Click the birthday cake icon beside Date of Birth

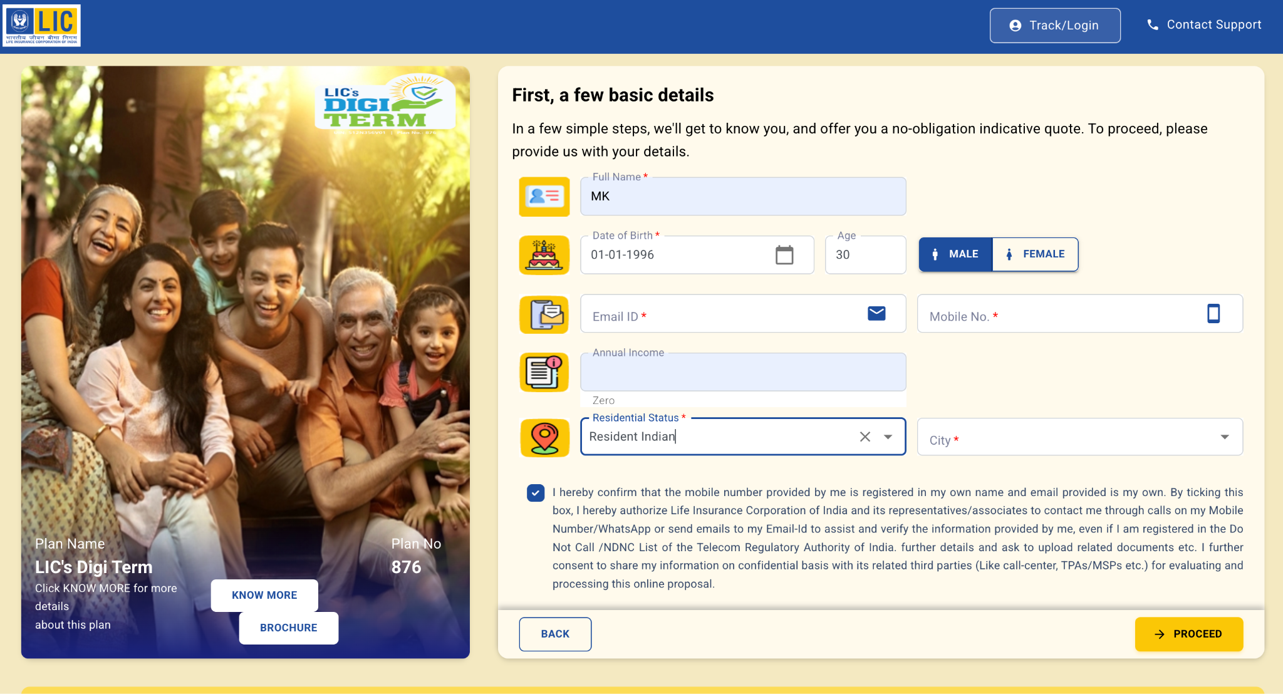point(544,254)
